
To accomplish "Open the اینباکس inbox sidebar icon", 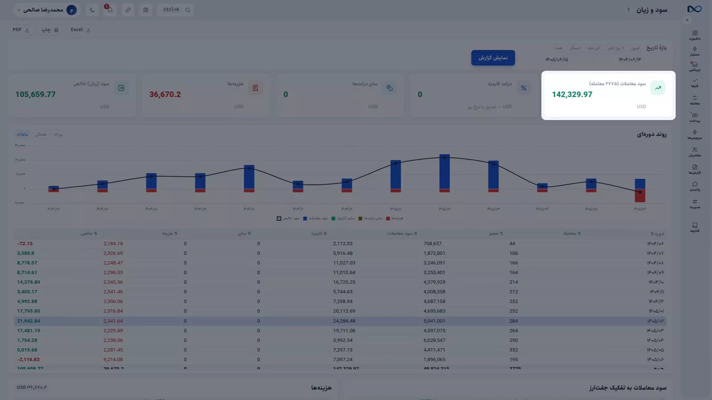I will [x=695, y=67].
